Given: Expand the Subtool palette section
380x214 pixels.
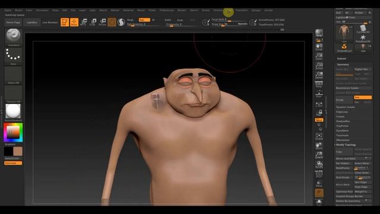Looking at the screenshot, I should pos(341,58).
